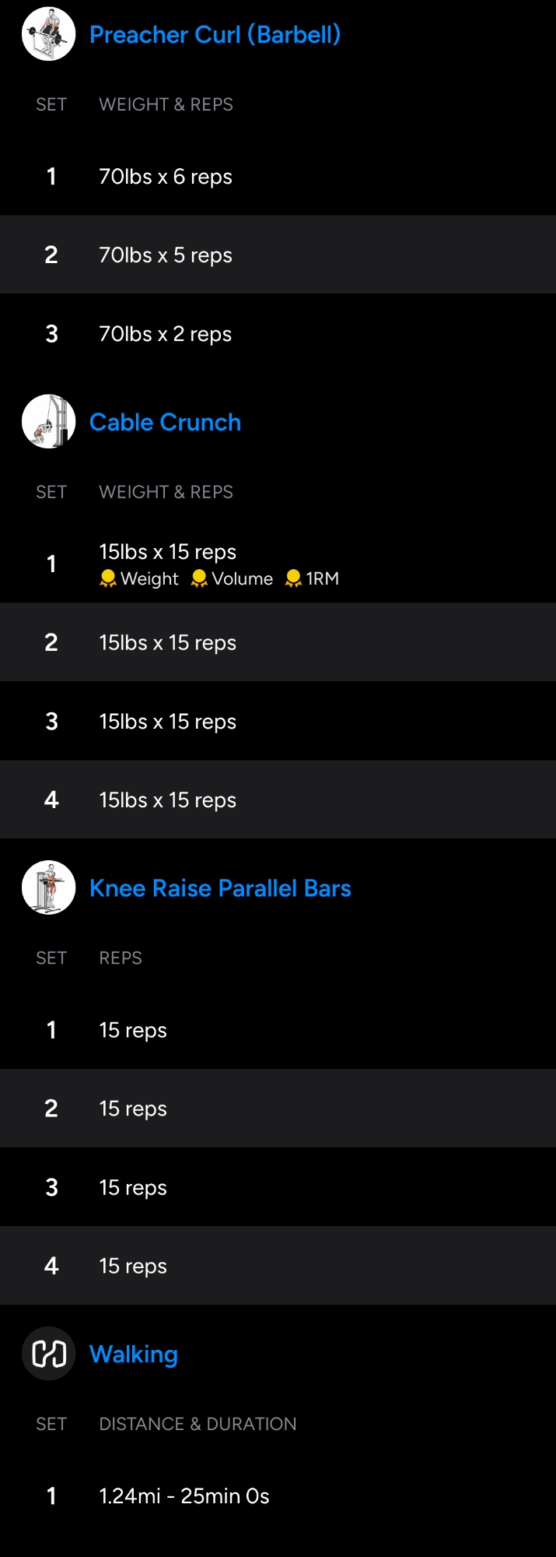Image resolution: width=556 pixels, height=1557 pixels.
Task: Tap the Preacher Curl exercise thumbnail icon
Action: coord(48,34)
